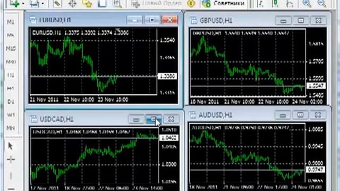Screen dimensions: 340x191
Task: Click the EURUSD chart plot area
Action: pos(93,61)
